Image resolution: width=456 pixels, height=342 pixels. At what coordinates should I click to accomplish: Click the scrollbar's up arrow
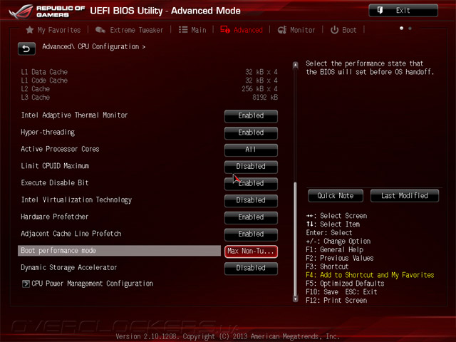(x=296, y=65)
